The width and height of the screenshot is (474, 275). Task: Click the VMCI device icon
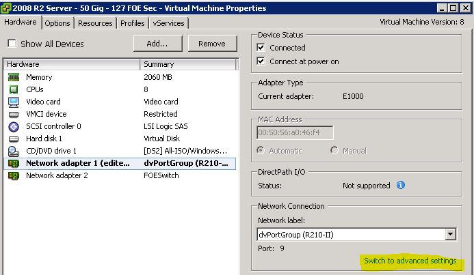pos(14,114)
